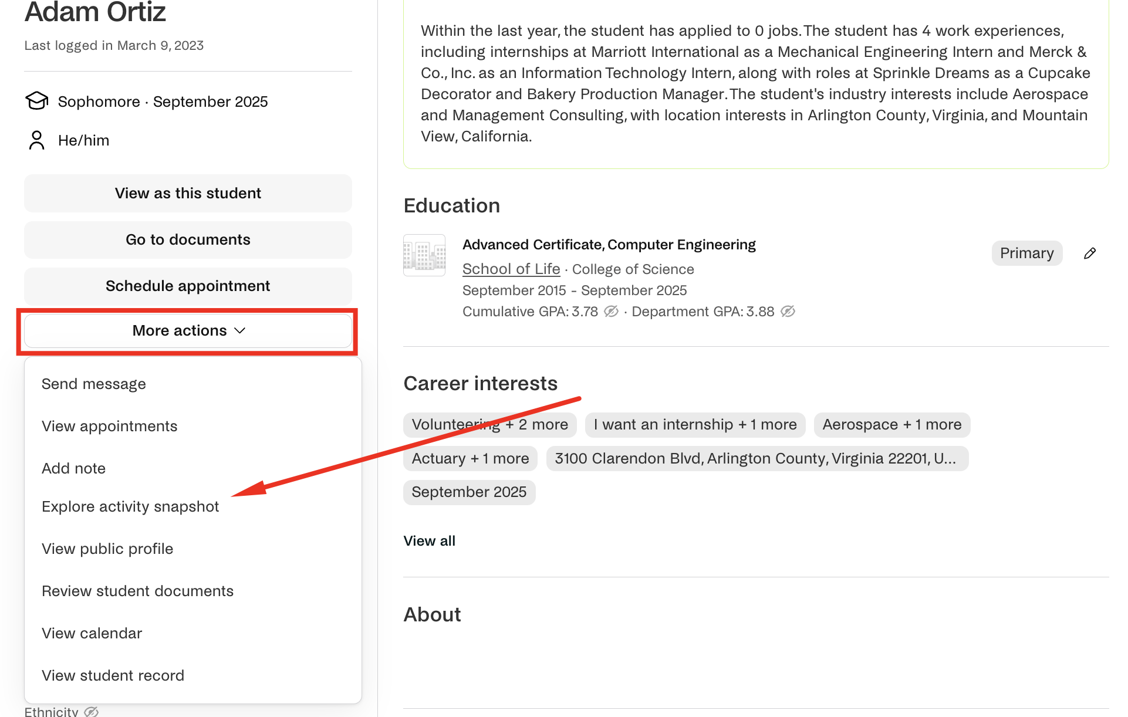Click the School of Life building logo

point(424,255)
